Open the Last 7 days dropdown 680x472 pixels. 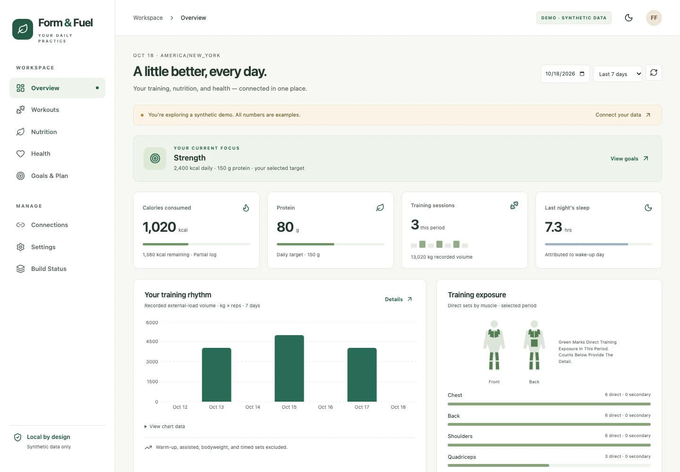(618, 74)
